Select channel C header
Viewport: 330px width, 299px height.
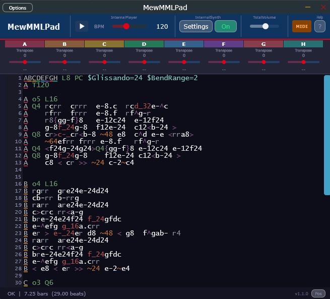click(x=104, y=44)
